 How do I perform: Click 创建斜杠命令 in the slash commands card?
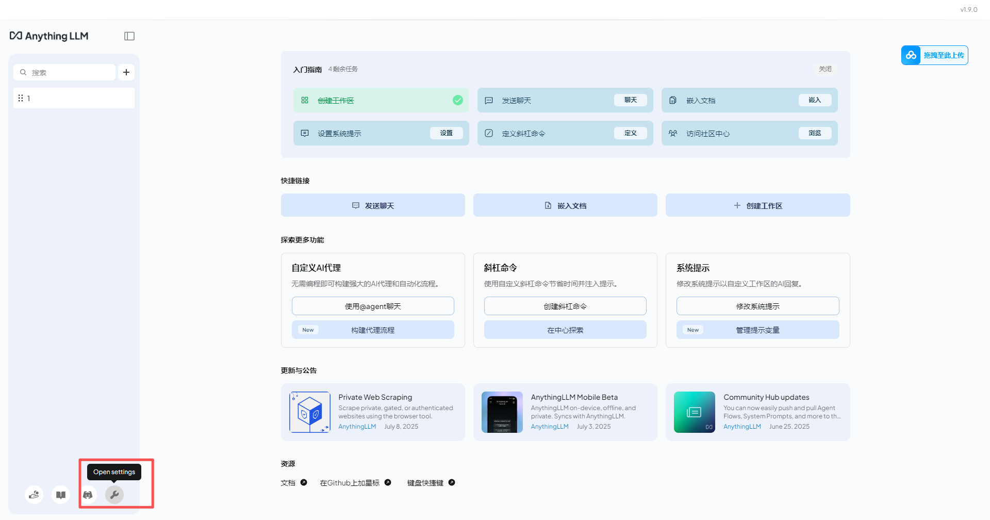[565, 306]
